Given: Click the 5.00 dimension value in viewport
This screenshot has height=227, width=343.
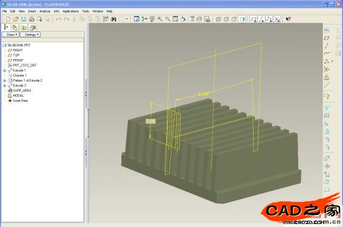Looking at the screenshot, I should pos(203,94).
